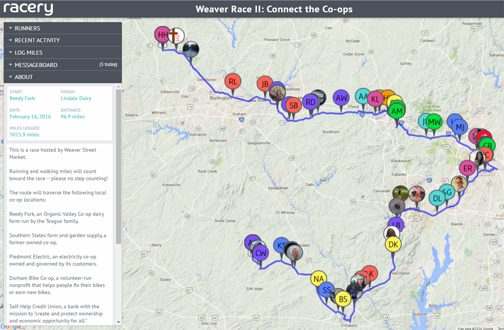Expand the Messageboard panel
Screen dimensions: 504x330
(62, 65)
